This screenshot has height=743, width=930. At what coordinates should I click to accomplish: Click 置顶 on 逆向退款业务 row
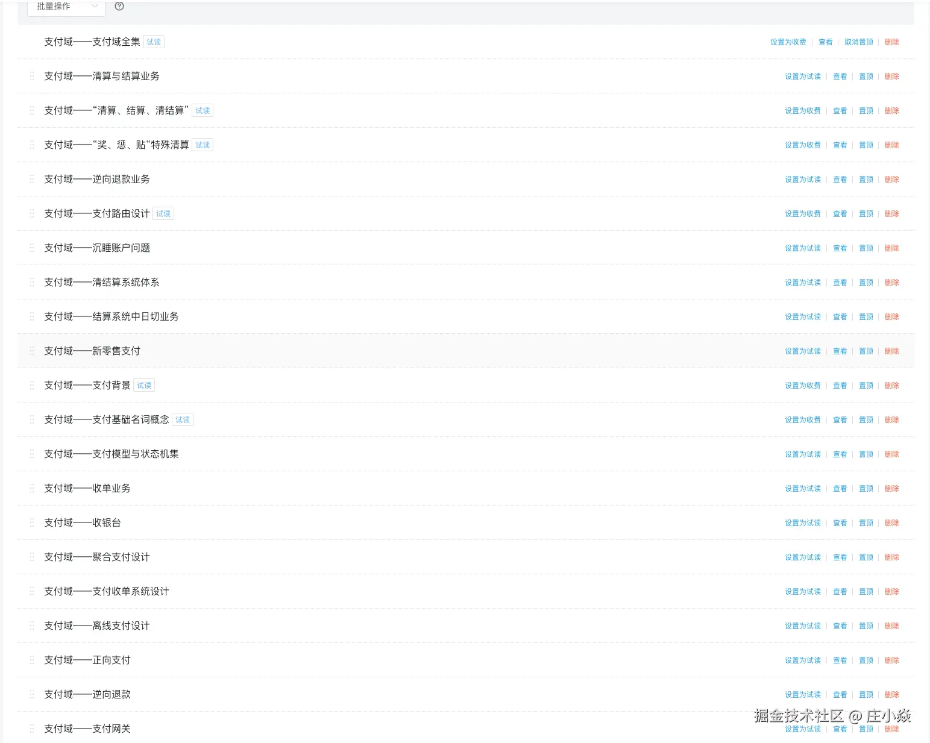[866, 179]
